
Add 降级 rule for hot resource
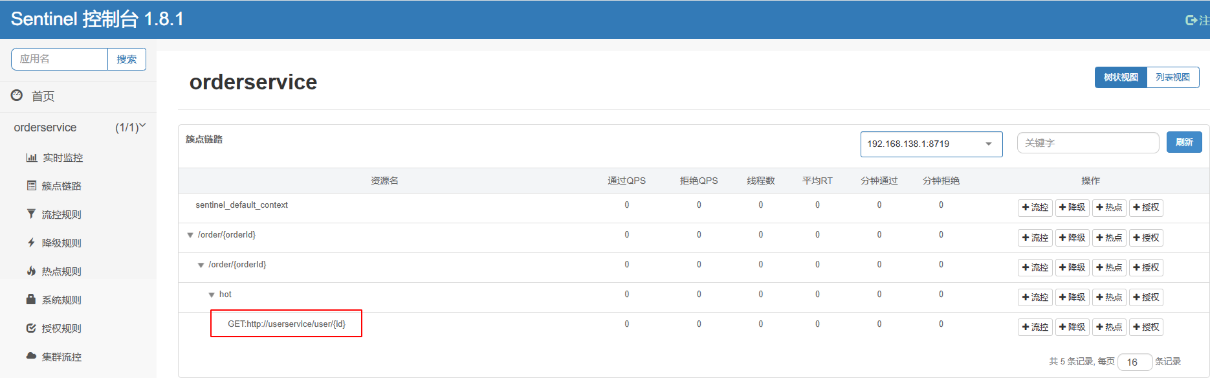tap(1072, 297)
